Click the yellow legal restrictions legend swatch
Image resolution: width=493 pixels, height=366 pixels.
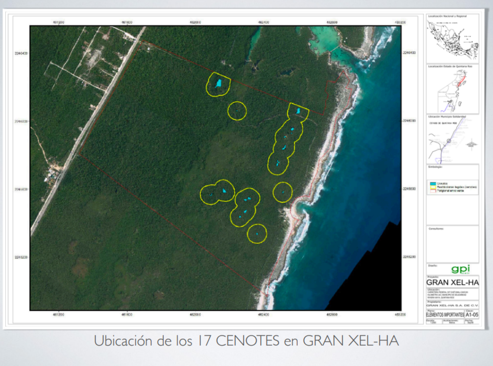coord(433,187)
